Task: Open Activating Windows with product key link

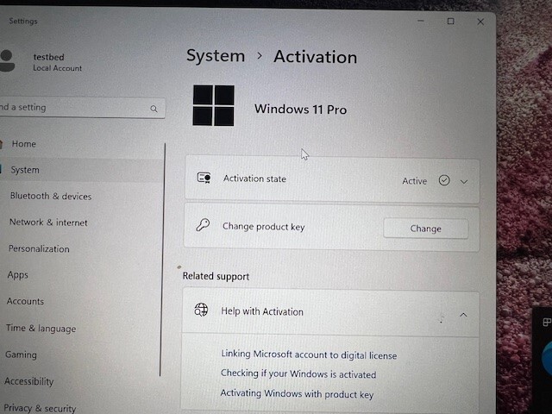Action: pyautogui.click(x=297, y=393)
